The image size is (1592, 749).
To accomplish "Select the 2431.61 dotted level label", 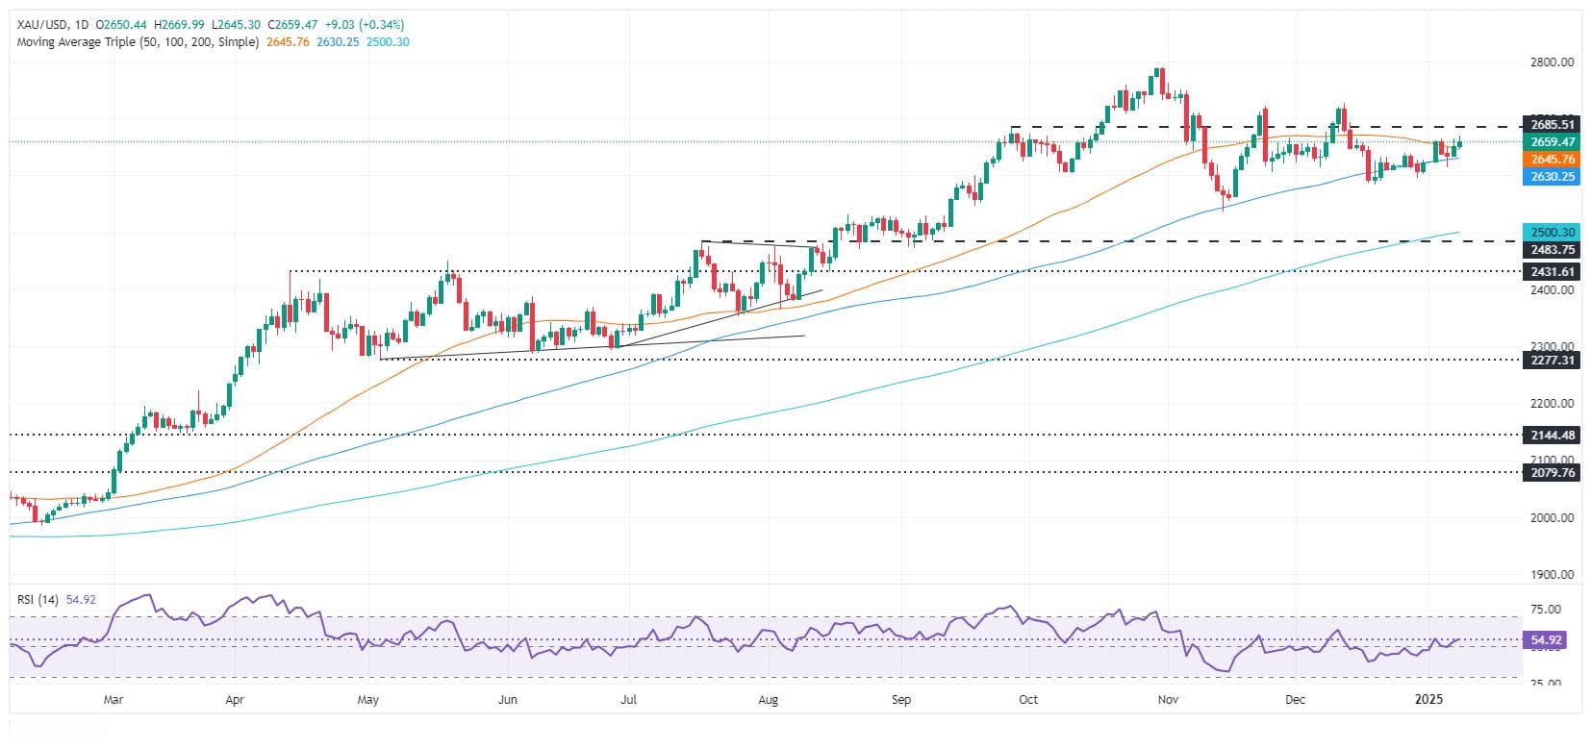I will [1552, 271].
